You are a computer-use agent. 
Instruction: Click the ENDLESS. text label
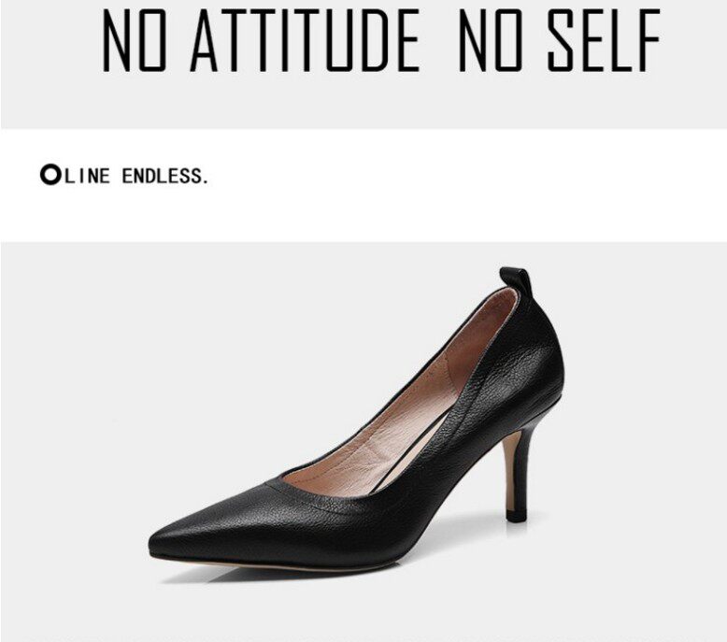click(x=165, y=176)
